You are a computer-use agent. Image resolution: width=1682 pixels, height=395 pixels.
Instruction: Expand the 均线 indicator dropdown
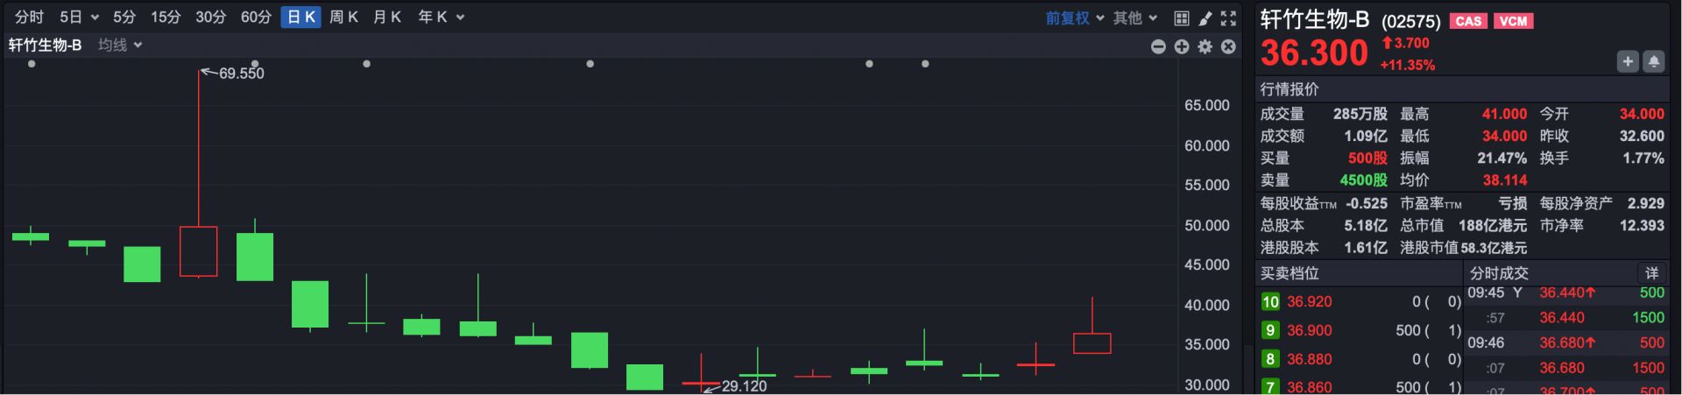120,45
